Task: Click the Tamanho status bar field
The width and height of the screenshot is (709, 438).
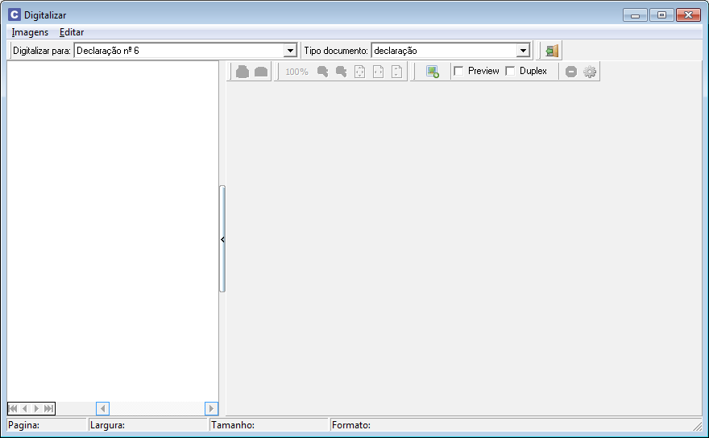Action: pos(269,425)
